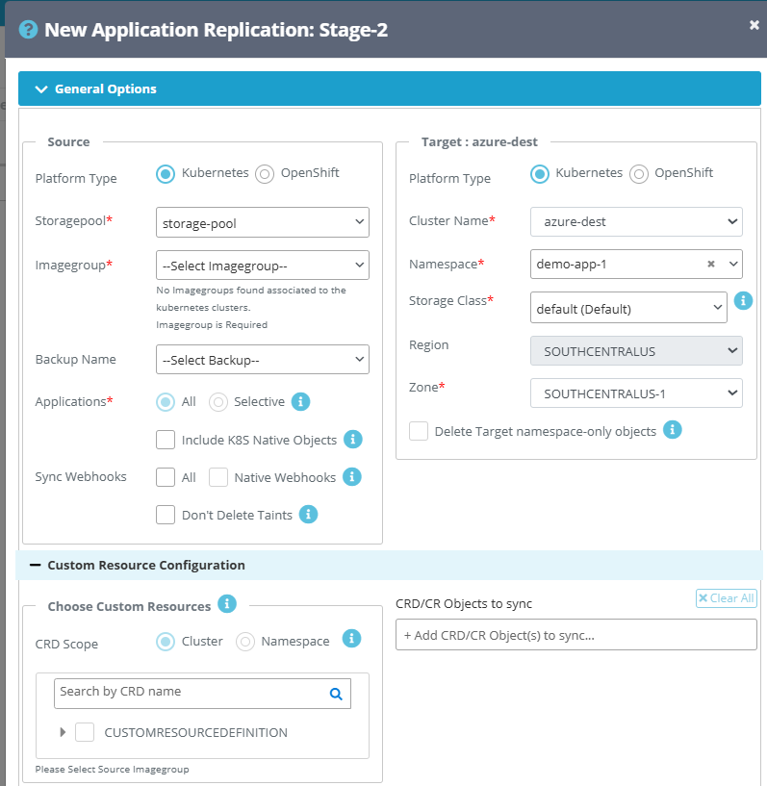Select Kubernetes as Source platform type
767x786 pixels.
tap(166, 174)
